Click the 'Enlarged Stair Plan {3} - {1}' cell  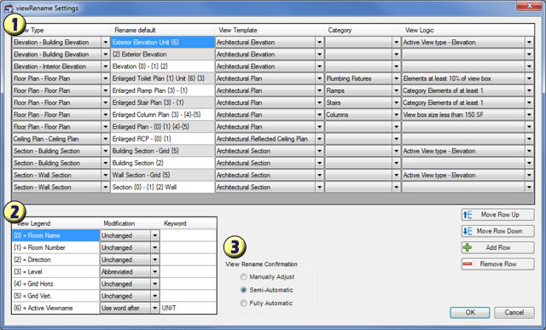[x=163, y=102]
